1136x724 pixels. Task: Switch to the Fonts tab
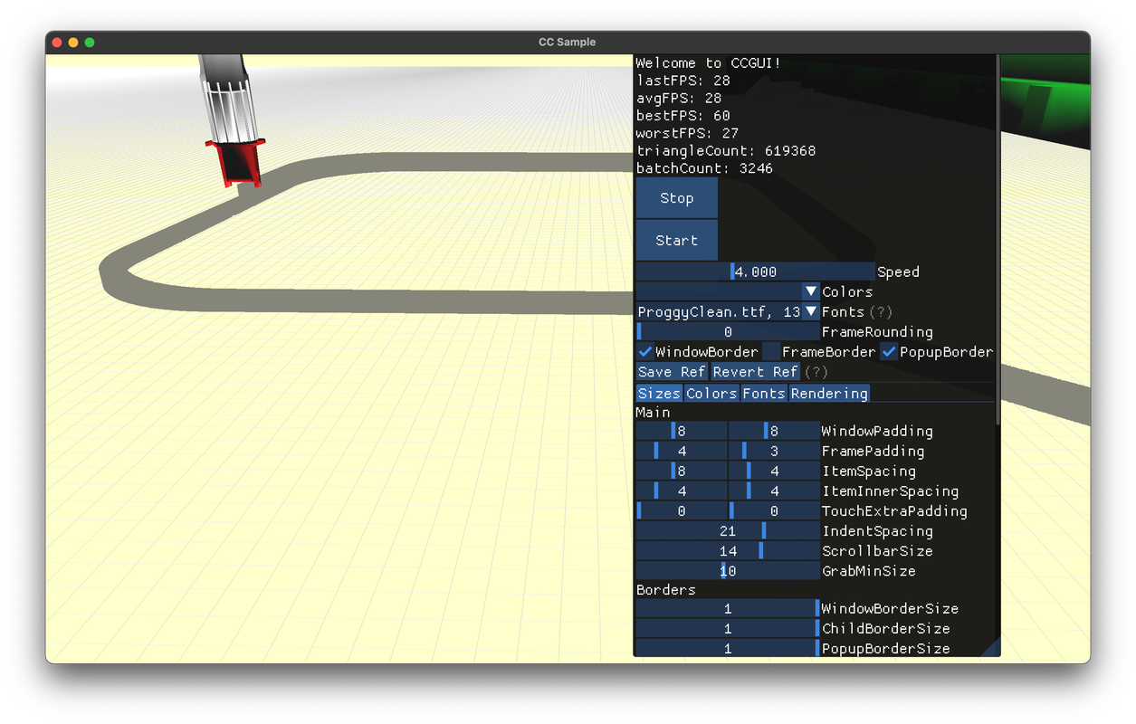(764, 393)
